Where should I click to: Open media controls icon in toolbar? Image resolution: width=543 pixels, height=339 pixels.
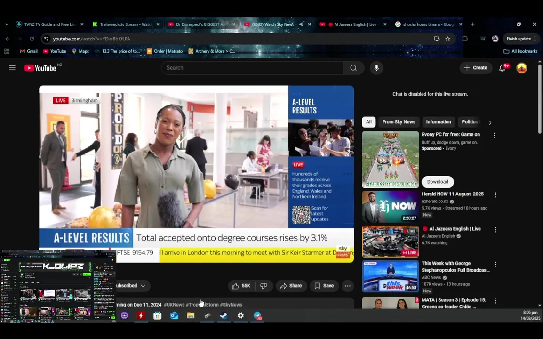coord(483,39)
